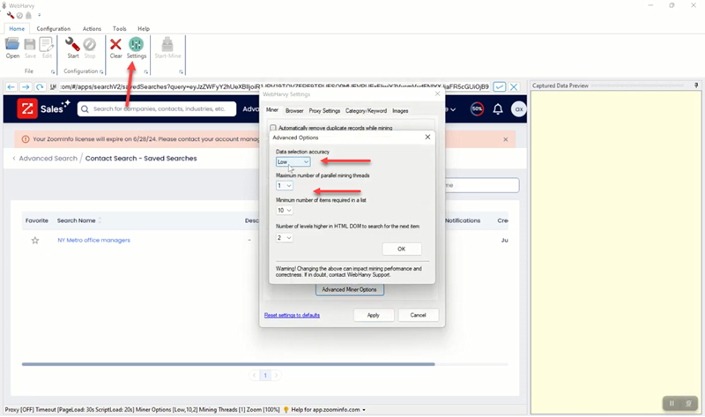Start configuration with the wrench icon
The height and width of the screenshot is (417, 705).
pos(73,48)
